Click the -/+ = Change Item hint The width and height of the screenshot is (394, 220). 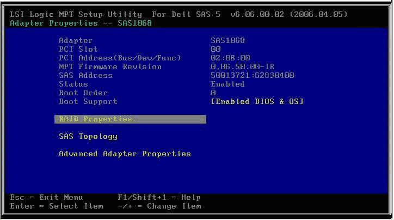click(159, 206)
